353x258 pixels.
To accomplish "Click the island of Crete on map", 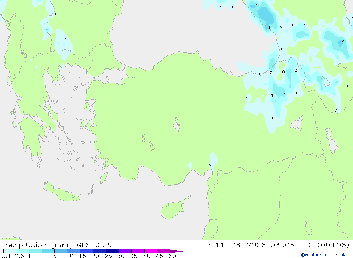I will click(62, 192).
